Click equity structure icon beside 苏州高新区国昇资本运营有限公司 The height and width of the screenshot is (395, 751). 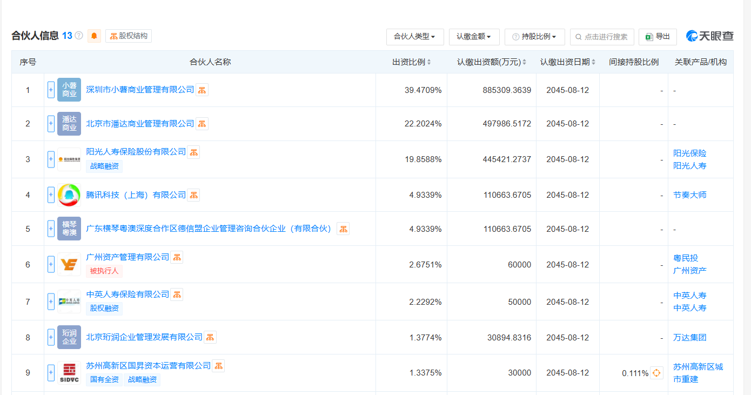[x=218, y=366]
